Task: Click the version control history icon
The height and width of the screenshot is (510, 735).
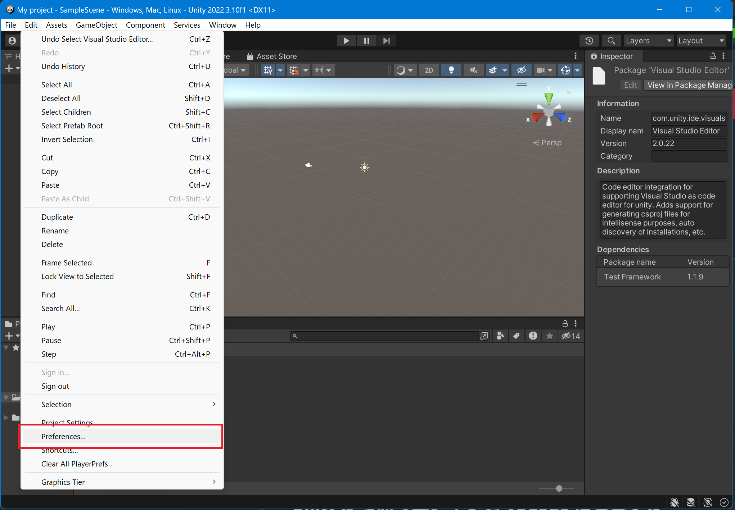Action: point(589,41)
